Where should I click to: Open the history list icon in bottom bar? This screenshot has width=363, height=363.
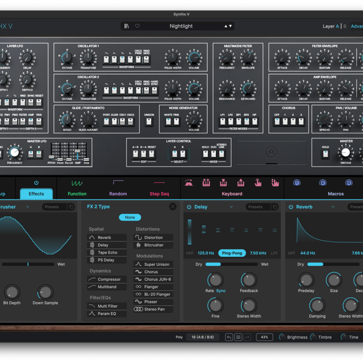238,337
